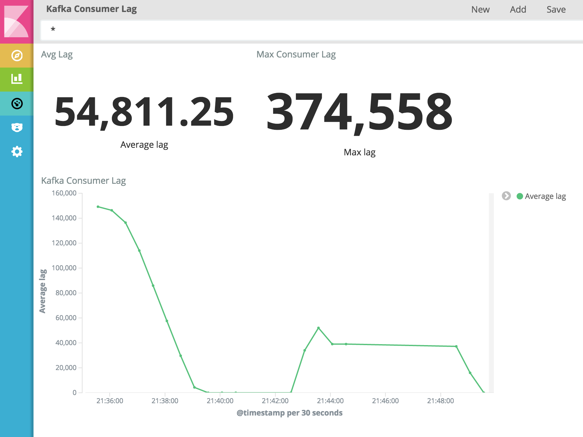
Task: Open the Management gear icon
Action: 17,152
